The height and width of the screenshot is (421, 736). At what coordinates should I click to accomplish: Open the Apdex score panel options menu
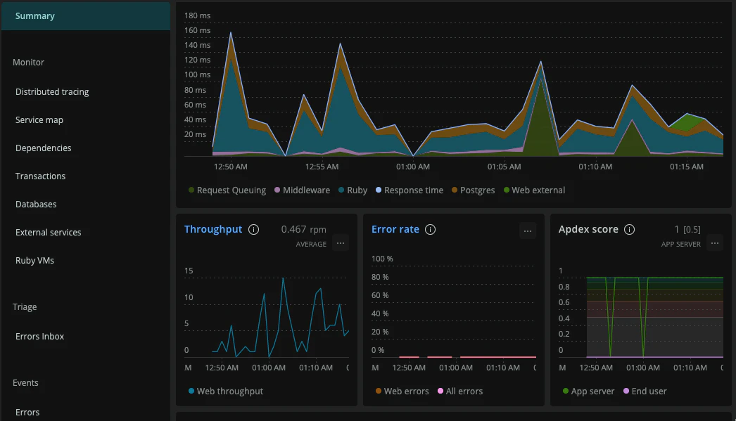[x=715, y=242]
